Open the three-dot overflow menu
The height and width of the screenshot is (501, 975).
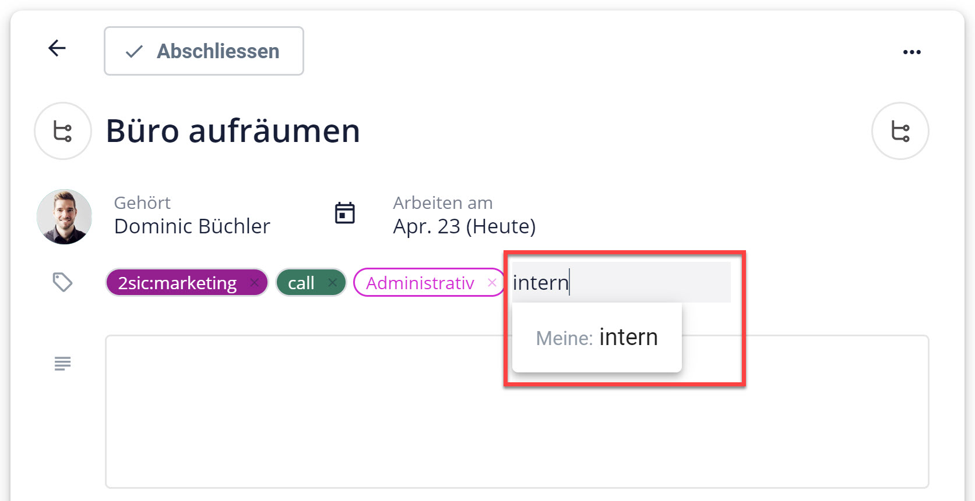[911, 51]
